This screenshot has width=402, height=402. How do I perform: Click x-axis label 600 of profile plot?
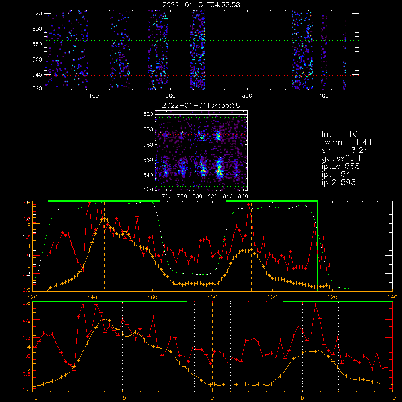(272, 297)
